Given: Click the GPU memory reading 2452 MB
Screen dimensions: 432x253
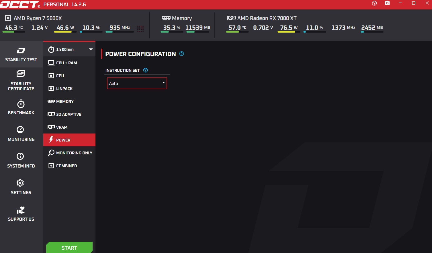Looking at the screenshot, I should click(x=372, y=28).
